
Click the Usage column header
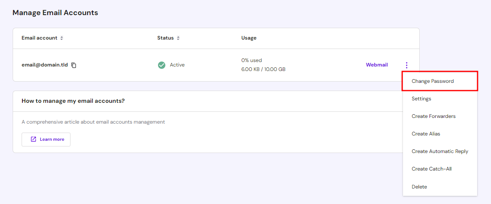(x=249, y=38)
